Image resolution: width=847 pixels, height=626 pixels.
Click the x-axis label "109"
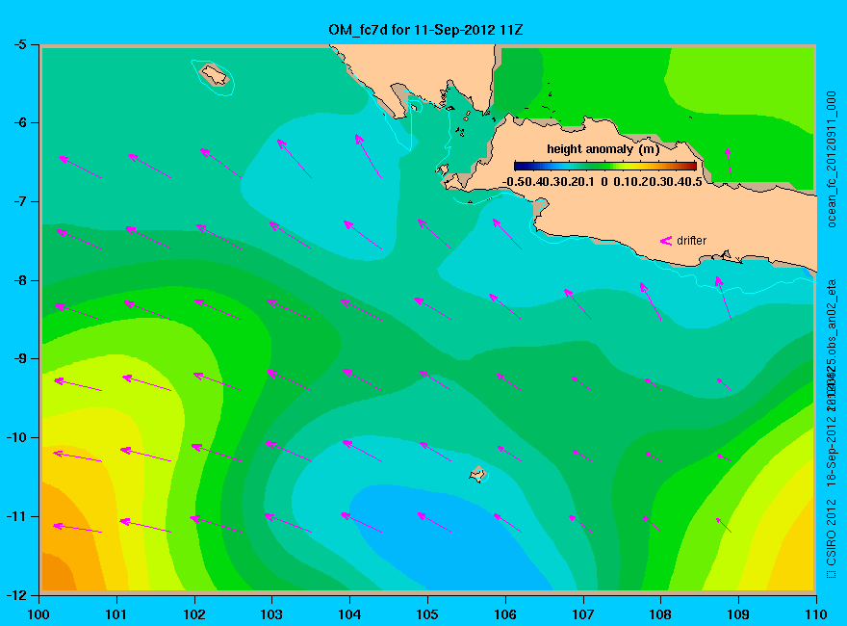click(x=738, y=614)
